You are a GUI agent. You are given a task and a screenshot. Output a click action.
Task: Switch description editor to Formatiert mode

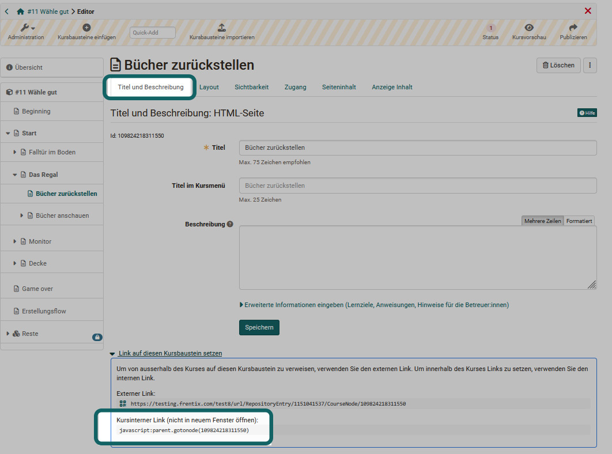tap(578, 220)
